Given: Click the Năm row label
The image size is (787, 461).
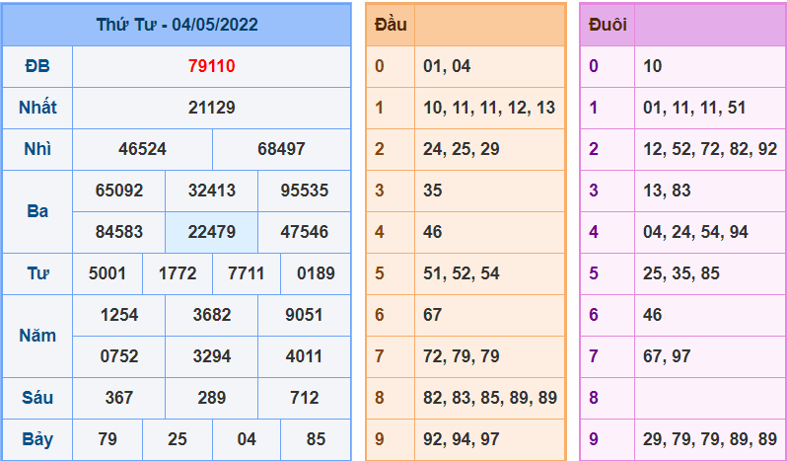Looking at the screenshot, I should pyautogui.click(x=37, y=336).
